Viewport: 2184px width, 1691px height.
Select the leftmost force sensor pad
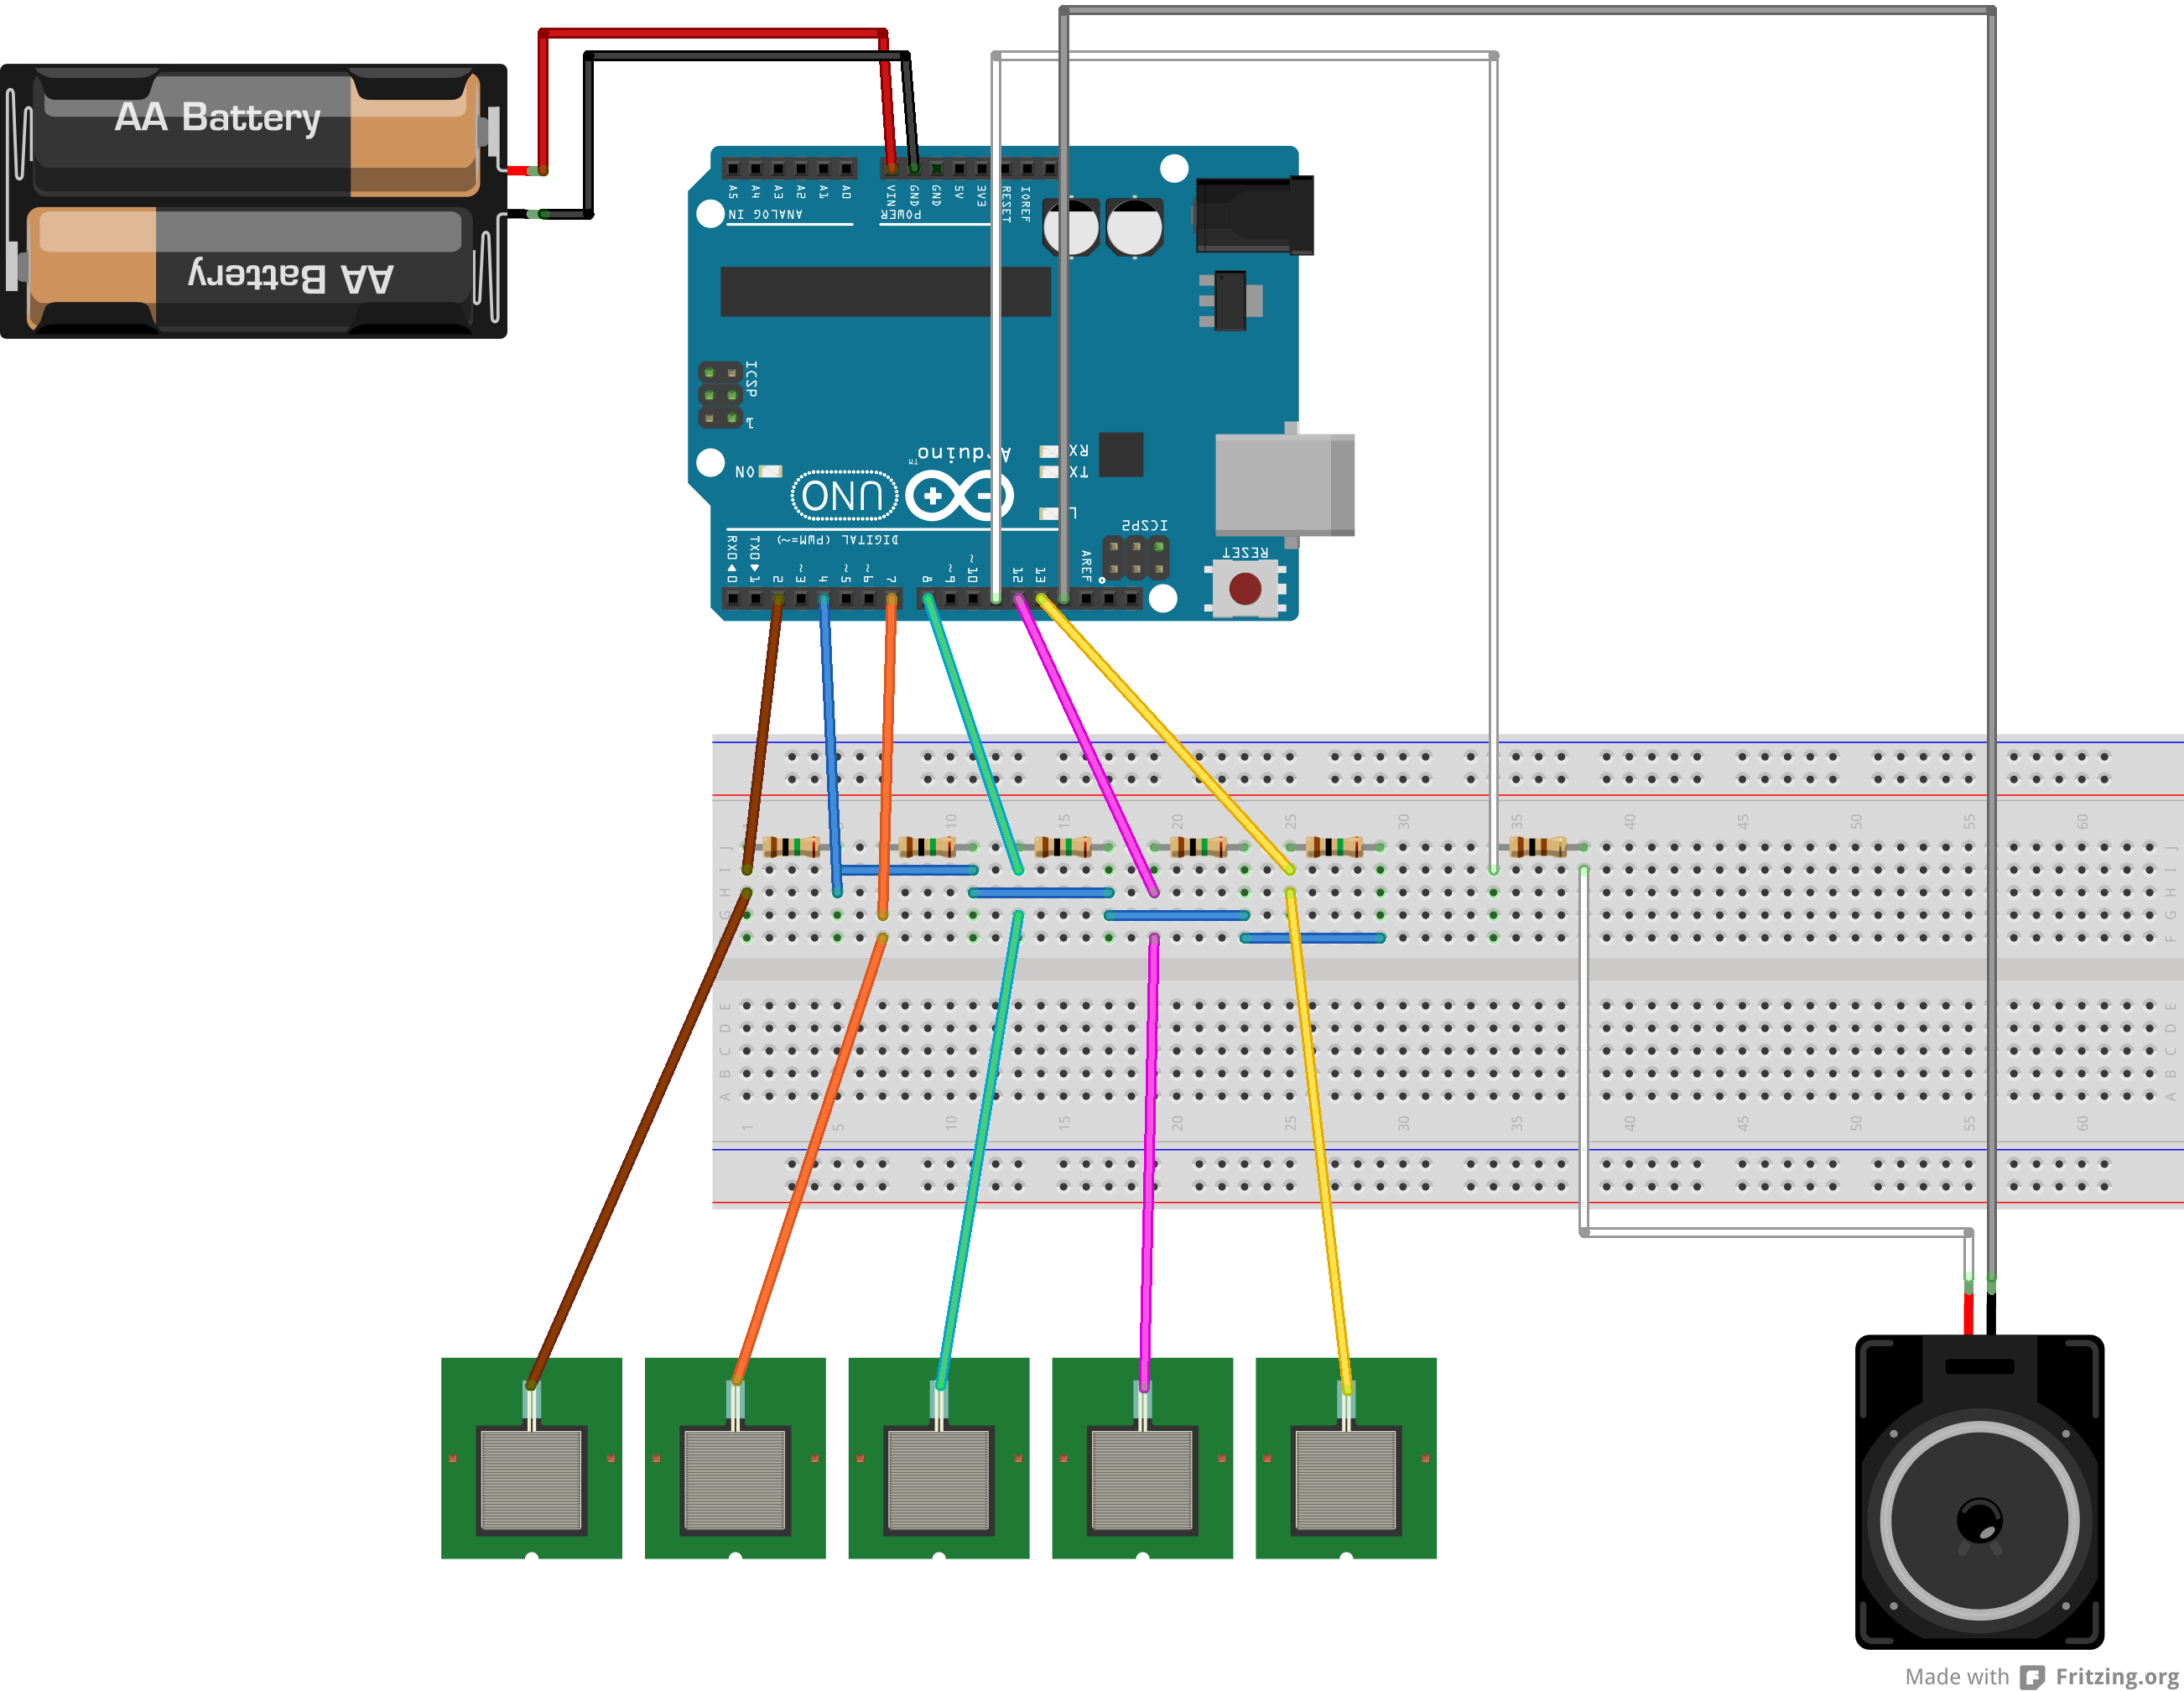(531, 1457)
